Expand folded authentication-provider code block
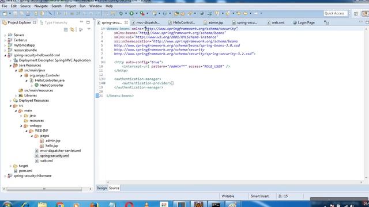The height and width of the screenshot is (207, 369). pos(104,83)
